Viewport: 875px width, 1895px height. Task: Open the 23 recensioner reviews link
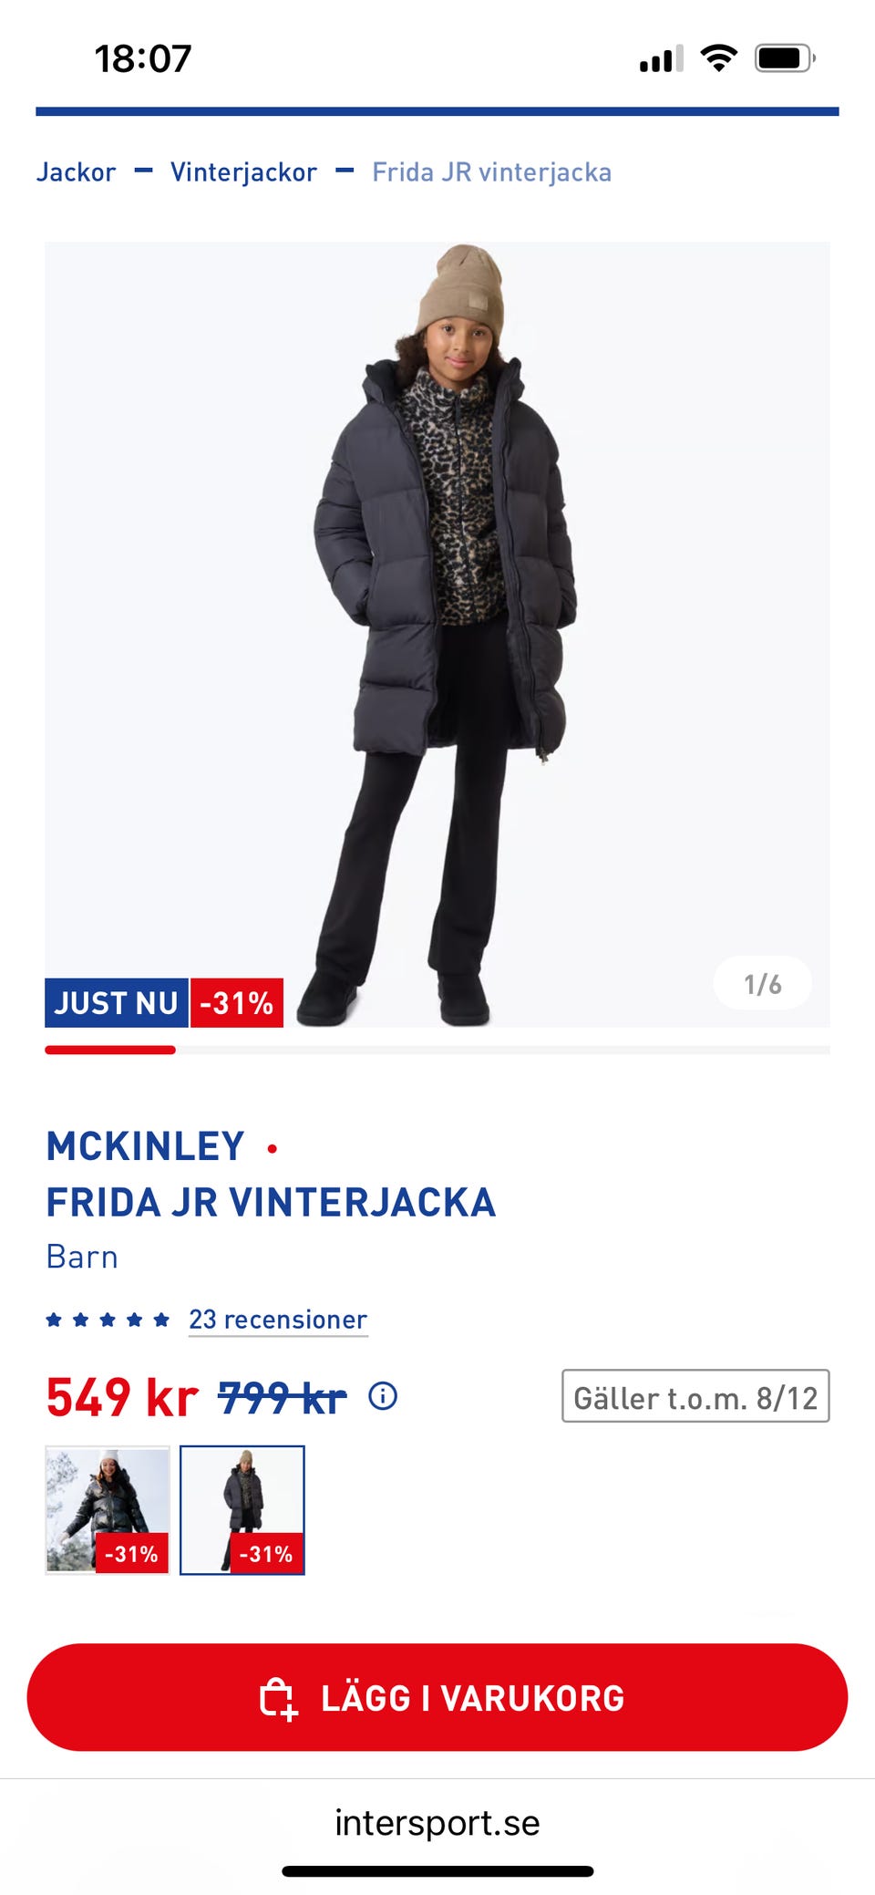coord(278,1320)
